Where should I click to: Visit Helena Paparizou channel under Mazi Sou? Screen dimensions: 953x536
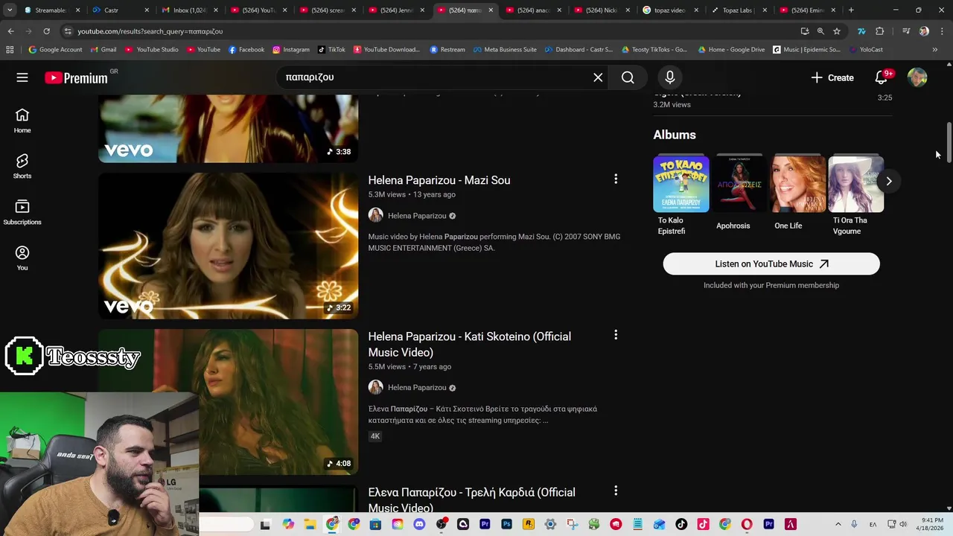tap(417, 216)
